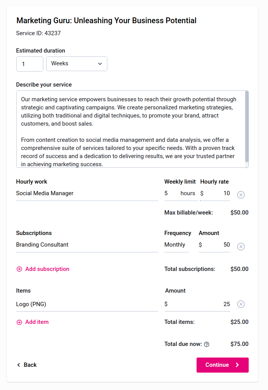Click the Add subscription plus icon
The width and height of the screenshot is (268, 390).
point(19,269)
